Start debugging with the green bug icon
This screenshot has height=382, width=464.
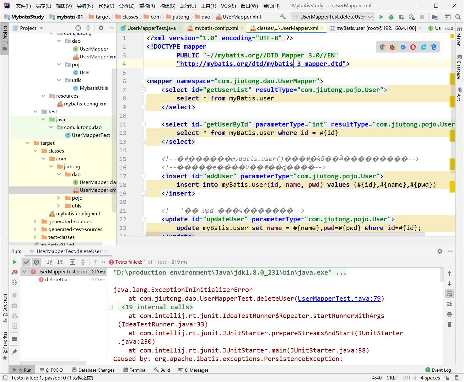click(391, 17)
